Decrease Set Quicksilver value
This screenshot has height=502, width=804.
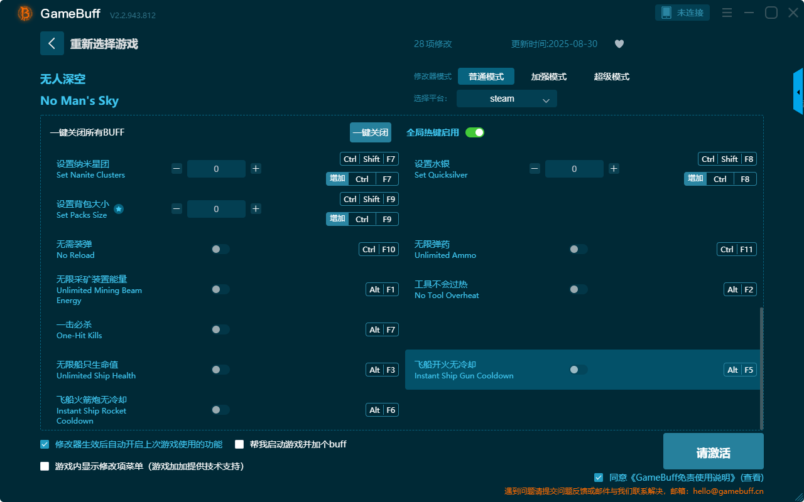pyautogui.click(x=535, y=168)
